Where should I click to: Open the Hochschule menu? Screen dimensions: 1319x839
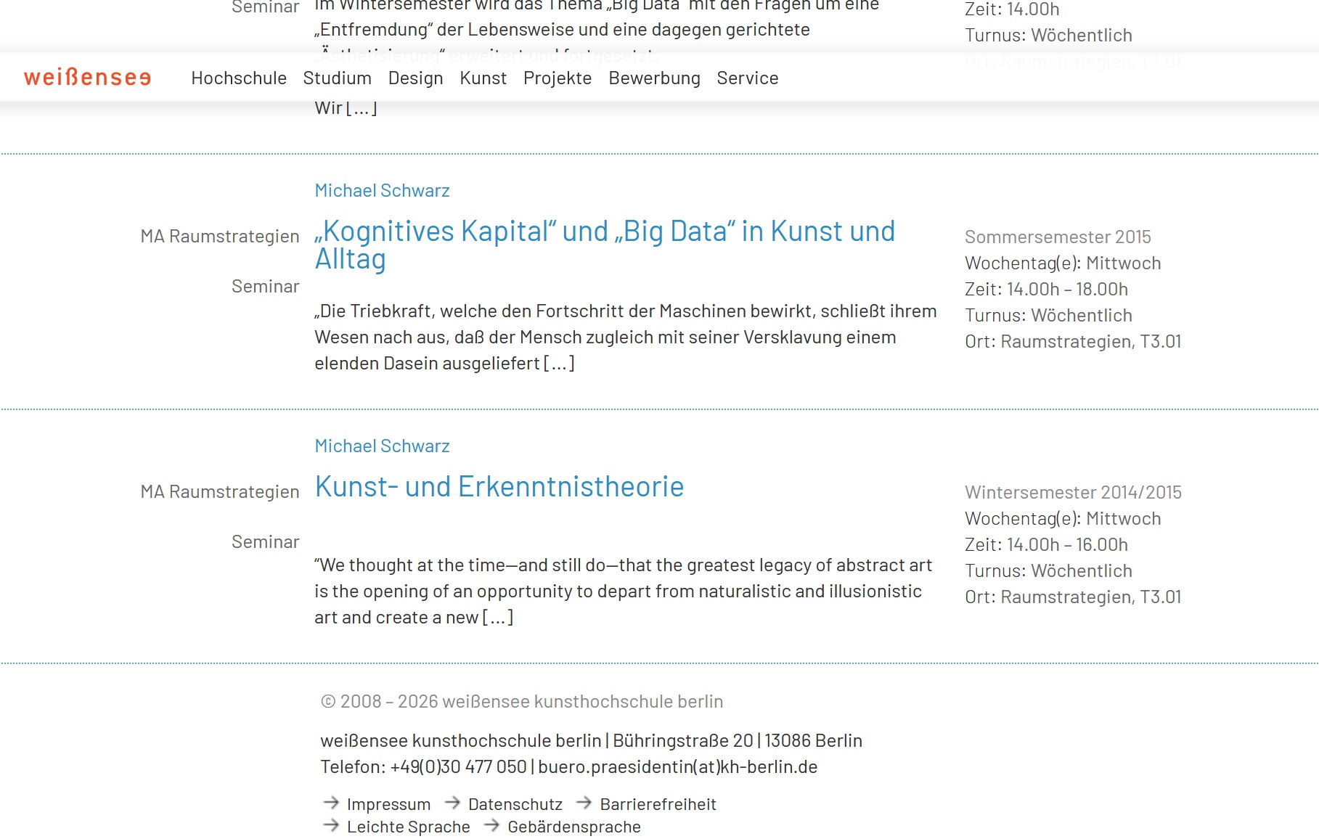tap(239, 78)
